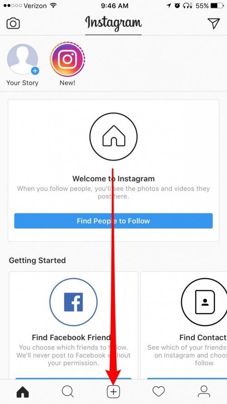This screenshot has height=404, width=227.
Task: Open the Profile person icon
Action: [x=204, y=392]
